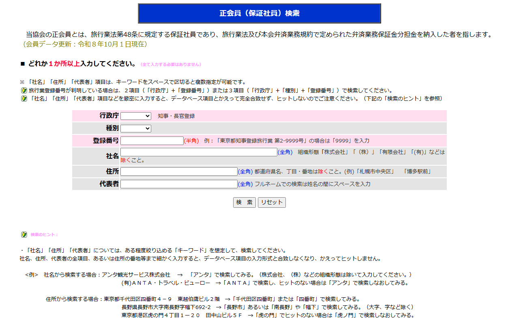The image size is (519, 324).
Task: Click the 住所 row label
Action: click(112, 171)
